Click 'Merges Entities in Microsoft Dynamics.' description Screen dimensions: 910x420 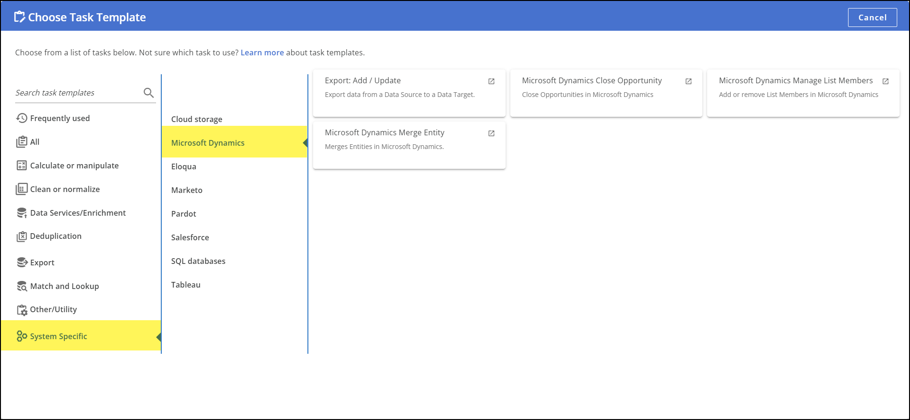pos(384,147)
